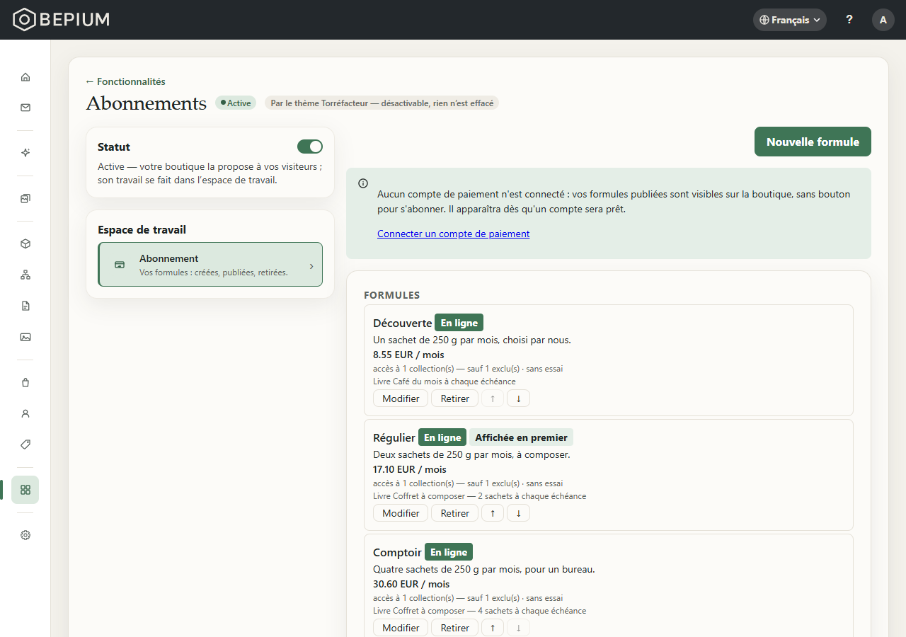Viewport: 906px width, 637px height.
Task: Turn off the Statut toggle switch
Action: 310,147
